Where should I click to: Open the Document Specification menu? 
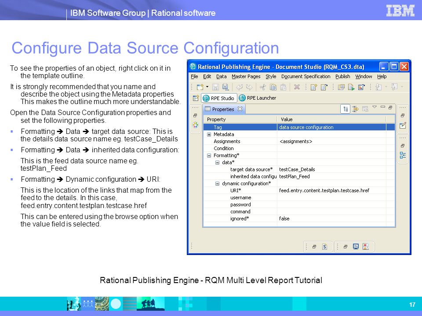[x=306, y=76]
